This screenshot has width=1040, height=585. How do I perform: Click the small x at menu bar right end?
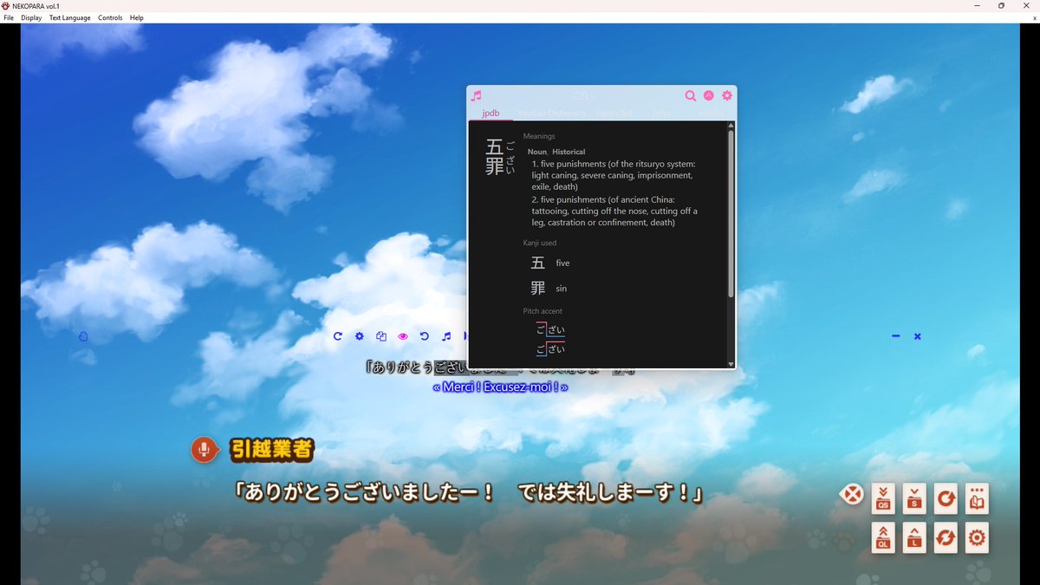pos(1035,17)
